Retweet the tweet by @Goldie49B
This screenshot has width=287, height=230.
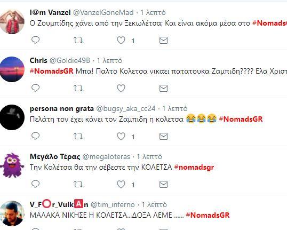pyautogui.click(x=78, y=88)
